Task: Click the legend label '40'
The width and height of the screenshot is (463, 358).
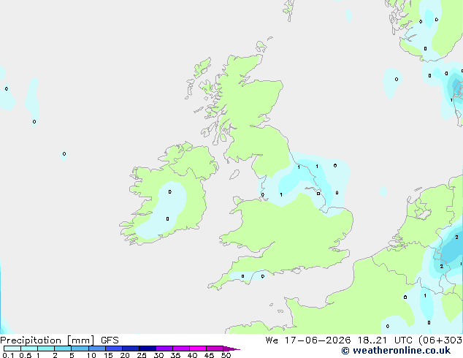Action: coord(192,355)
